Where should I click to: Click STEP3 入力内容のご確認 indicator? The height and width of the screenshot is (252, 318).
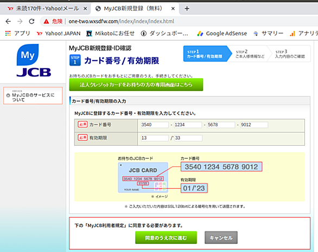click(290, 54)
